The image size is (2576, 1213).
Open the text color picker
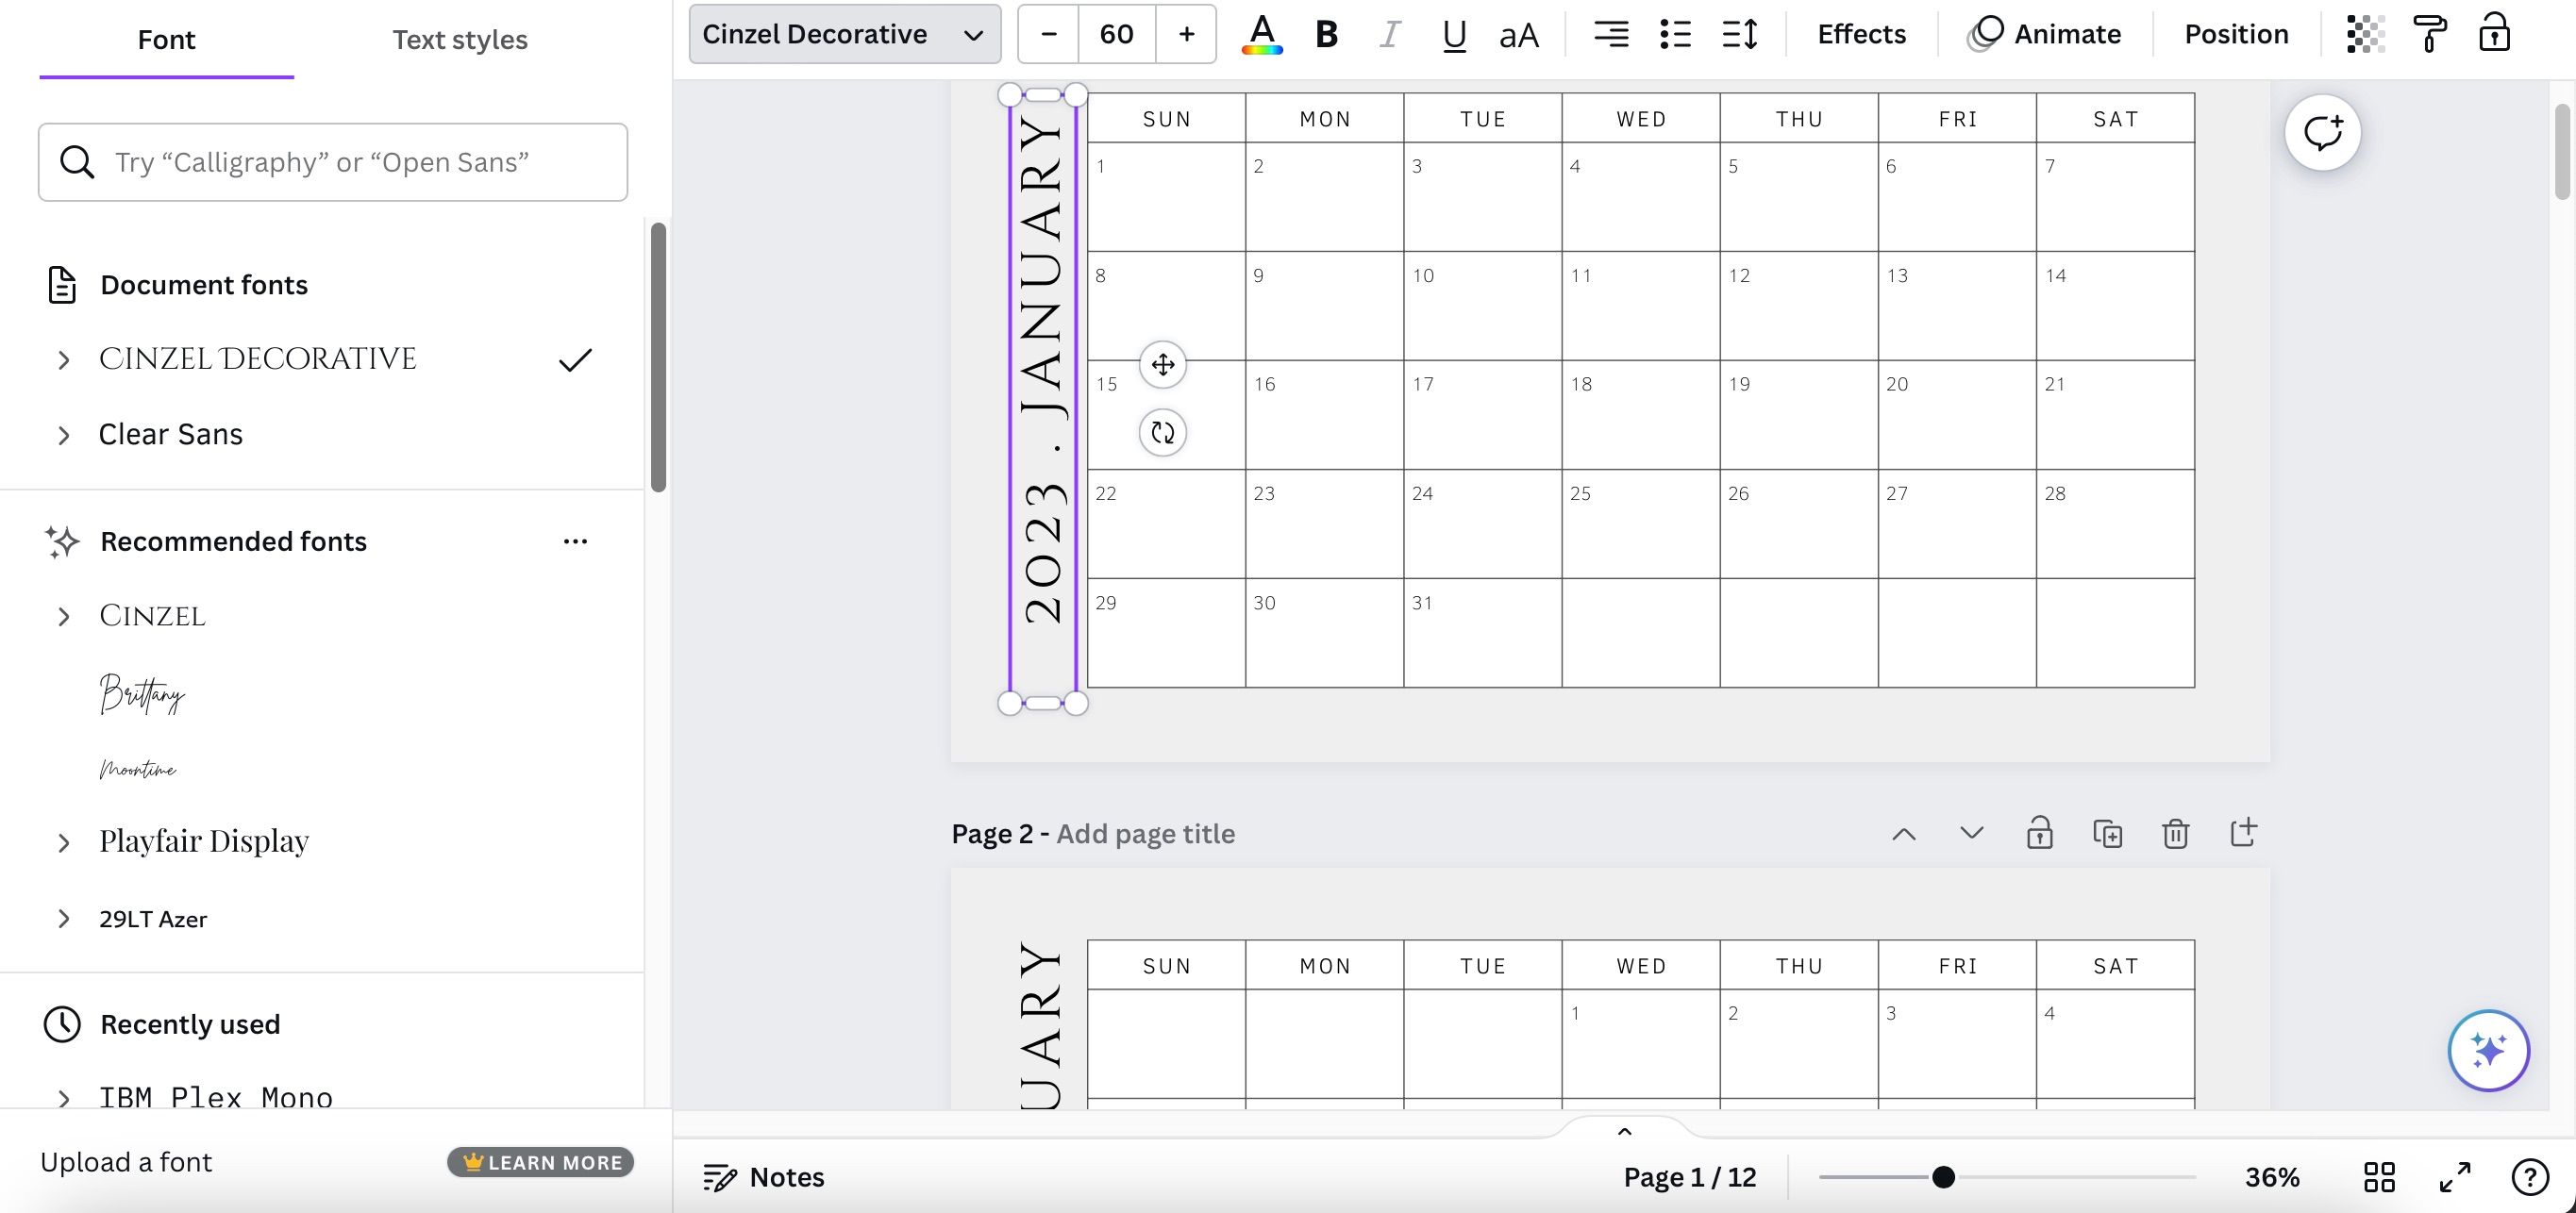pyautogui.click(x=1262, y=35)
